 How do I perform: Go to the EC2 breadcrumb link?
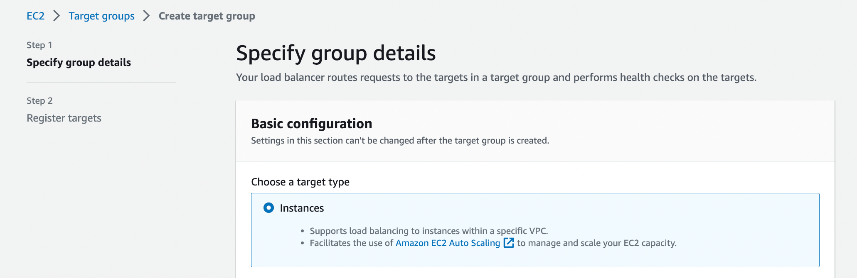pyautogui.click(x=35, y=16)
